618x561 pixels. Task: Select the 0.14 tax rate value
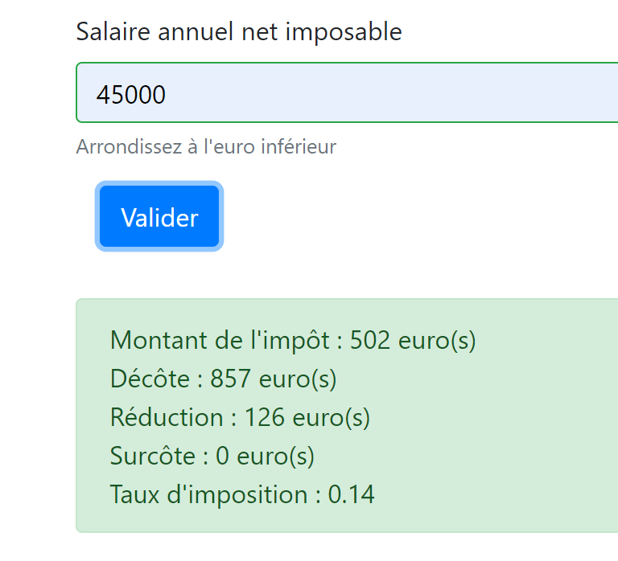click(x=352, y=494)
